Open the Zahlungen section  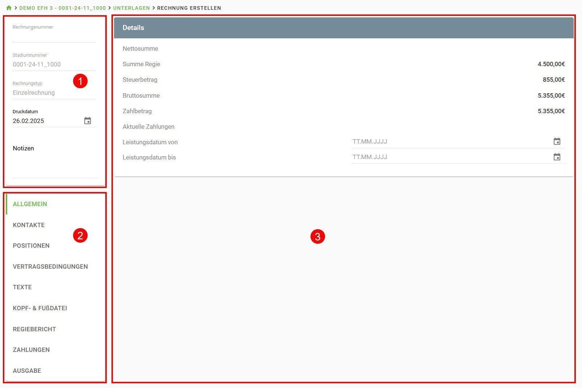[x=31, y=350]
